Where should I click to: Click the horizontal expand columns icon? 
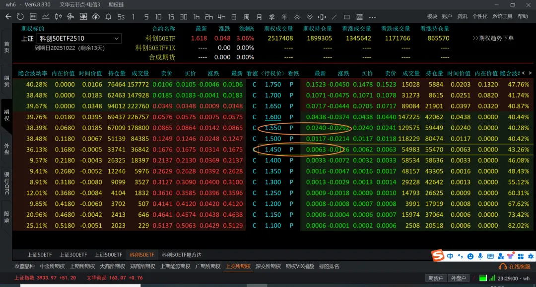(x=322, y=17)
